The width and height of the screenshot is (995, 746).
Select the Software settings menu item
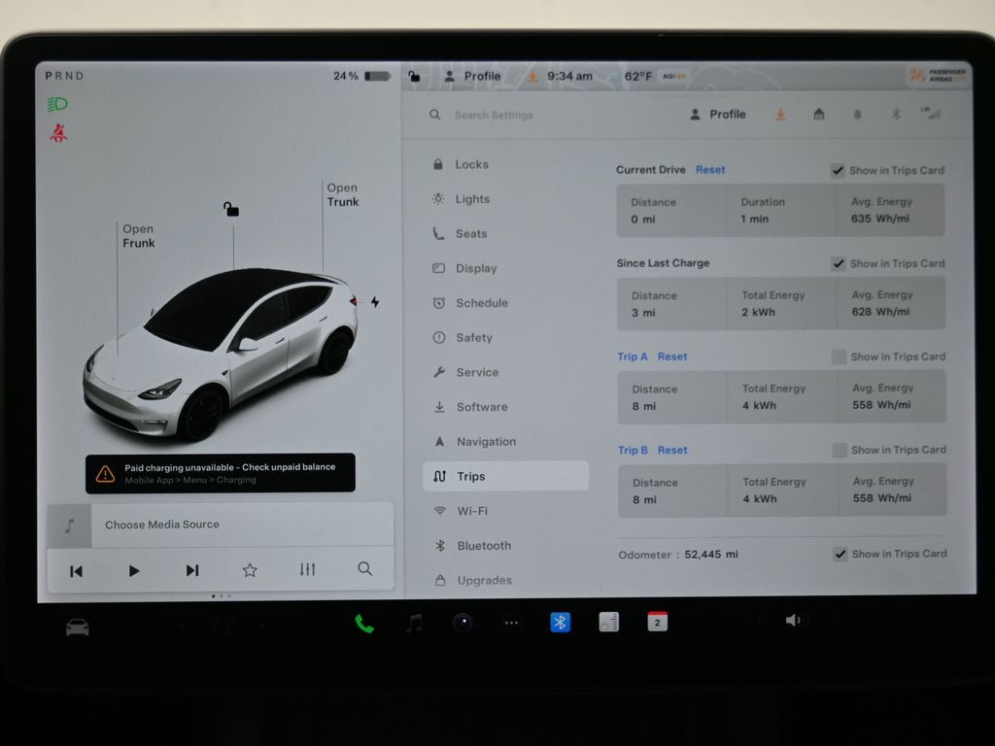[481, 407]
